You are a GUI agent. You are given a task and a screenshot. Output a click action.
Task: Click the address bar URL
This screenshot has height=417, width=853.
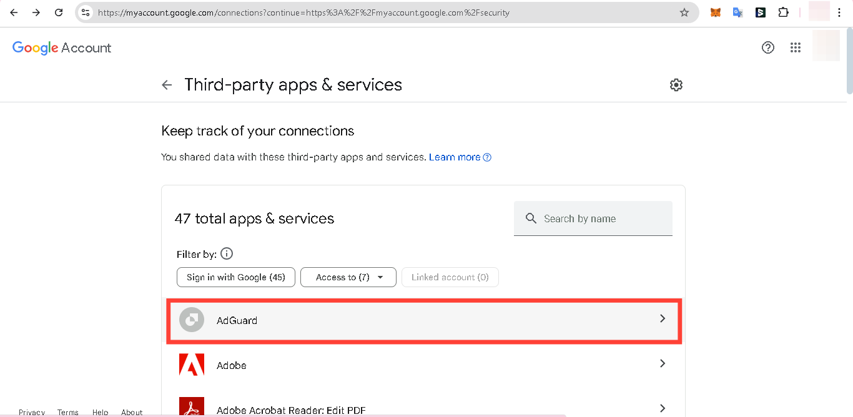click(x=303, y=12)
